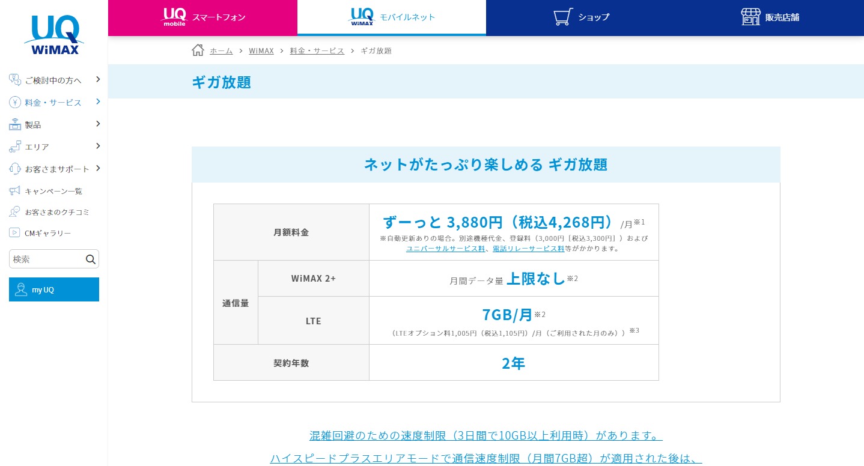Expand 料金・サービス submenu chevron

(x=98, y=101)
